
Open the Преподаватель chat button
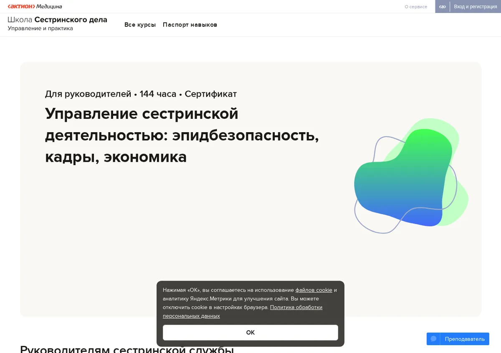click(x=458, y=339)
